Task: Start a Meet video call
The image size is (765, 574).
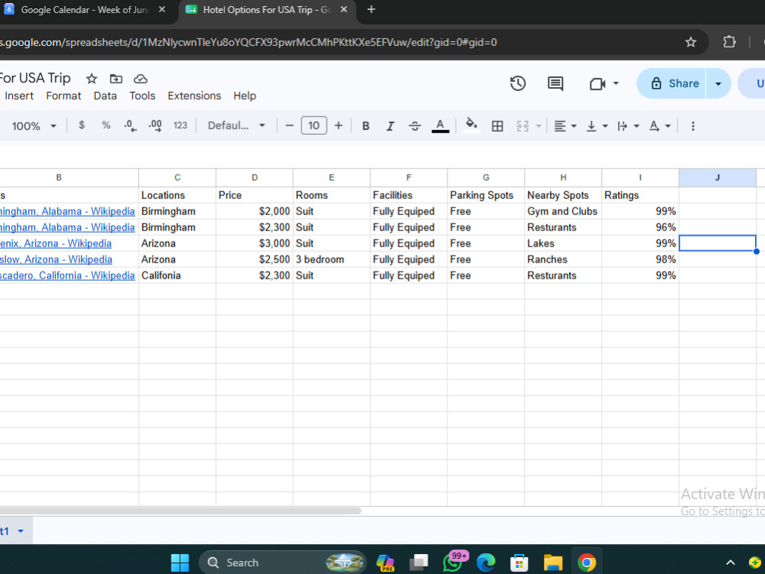Action: (x=597, y=84)
